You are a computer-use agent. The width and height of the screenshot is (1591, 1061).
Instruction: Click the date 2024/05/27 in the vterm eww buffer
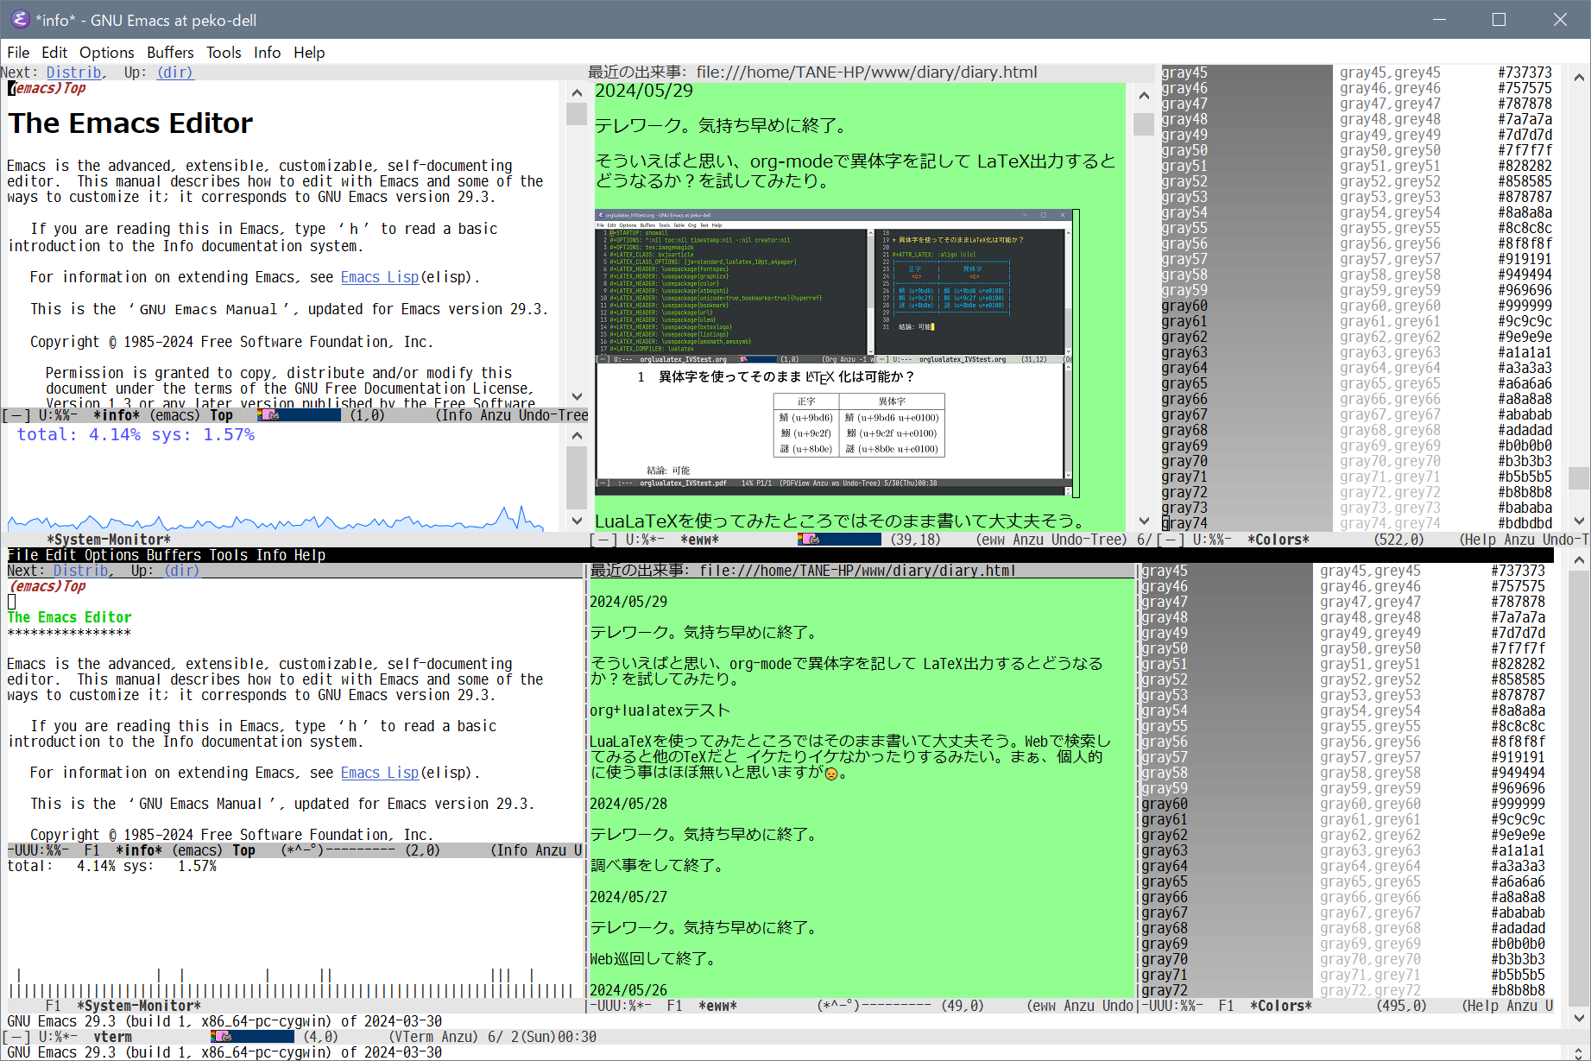[628, 897]
